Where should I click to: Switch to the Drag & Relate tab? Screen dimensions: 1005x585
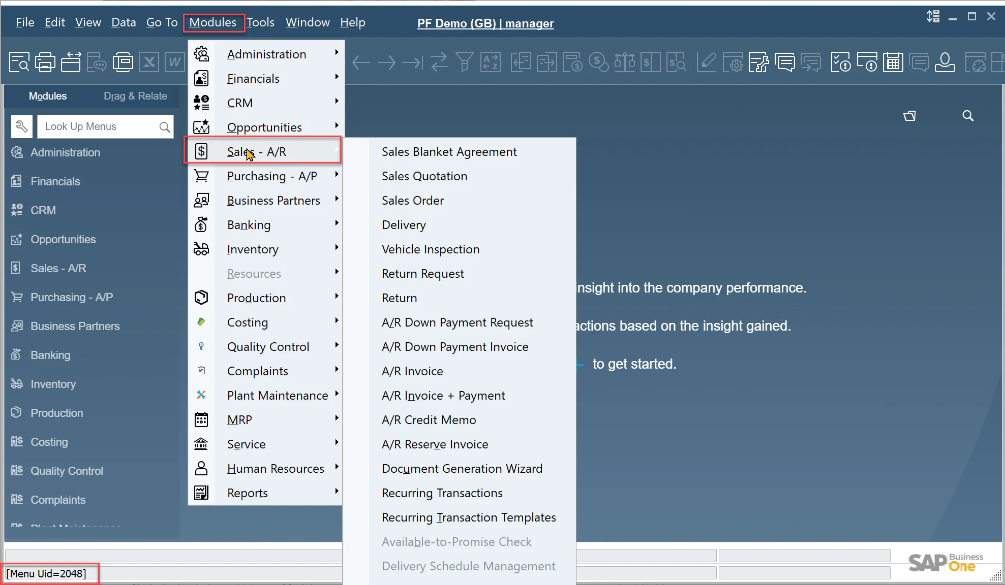coord(135,96)
